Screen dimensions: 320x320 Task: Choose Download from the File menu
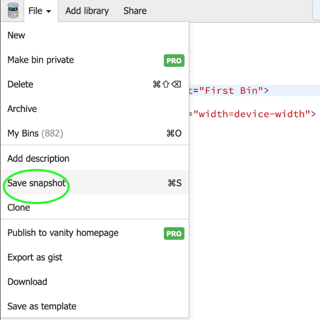95,282
